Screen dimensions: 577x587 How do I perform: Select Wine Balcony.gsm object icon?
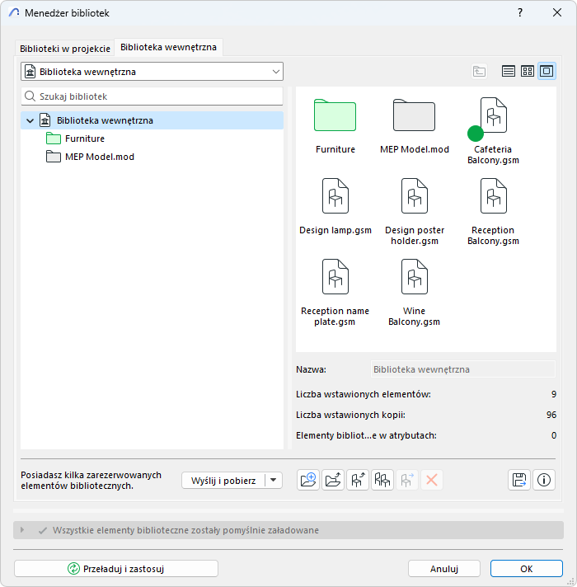click(415, 277)
